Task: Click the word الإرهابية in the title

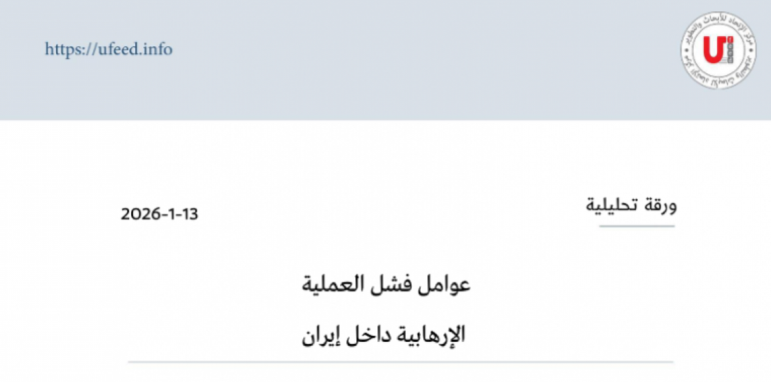Action: click(x=429, y=334)
